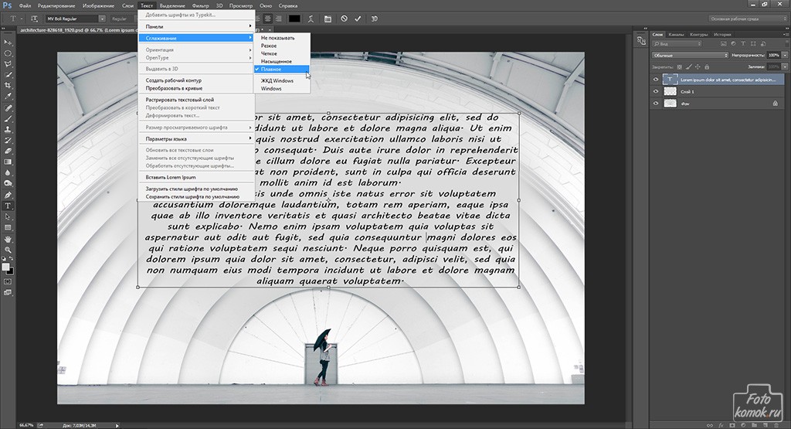Select the Hand tool
The width and height of the screenshot is (791, 429).
[8, 239]
